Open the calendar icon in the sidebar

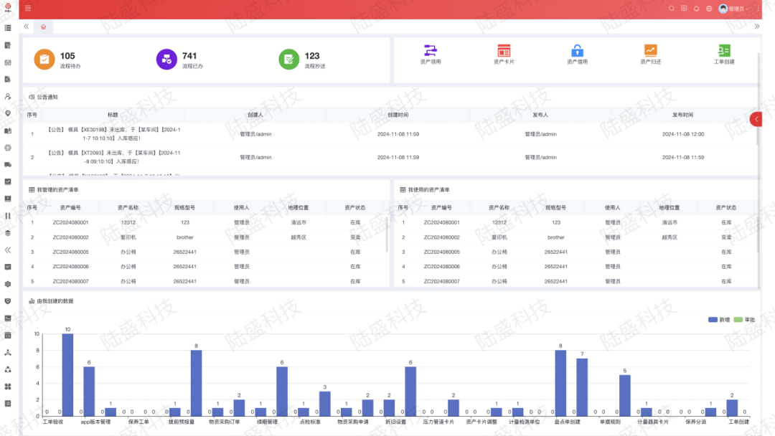(8, 62)
